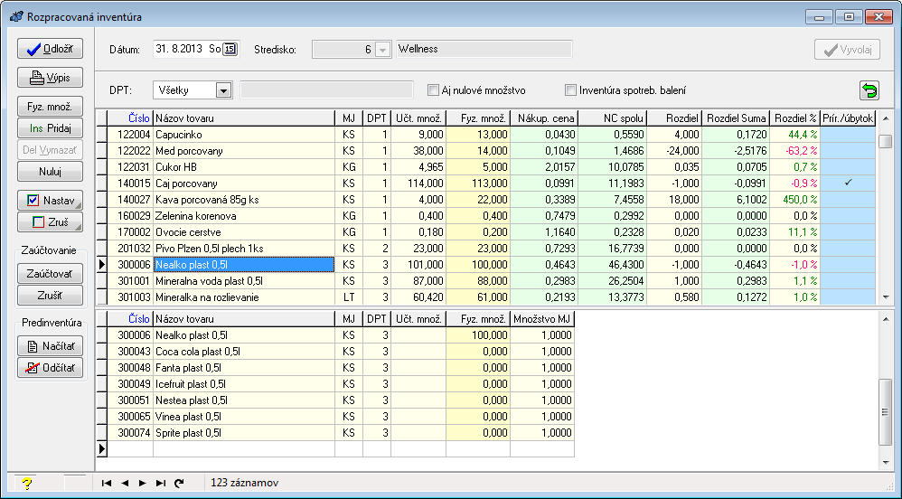Click the Rozdiel % column header
The image size is (902, 499).
point(795,118)
